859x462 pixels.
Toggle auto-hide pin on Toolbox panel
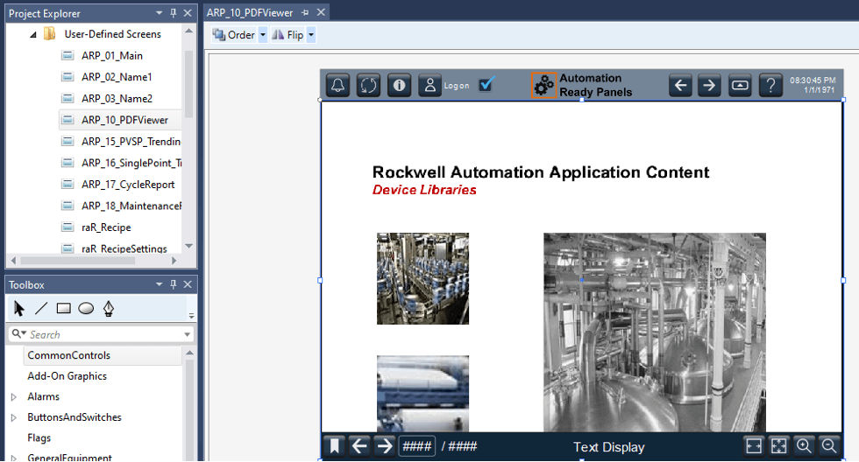coord(174,284)
